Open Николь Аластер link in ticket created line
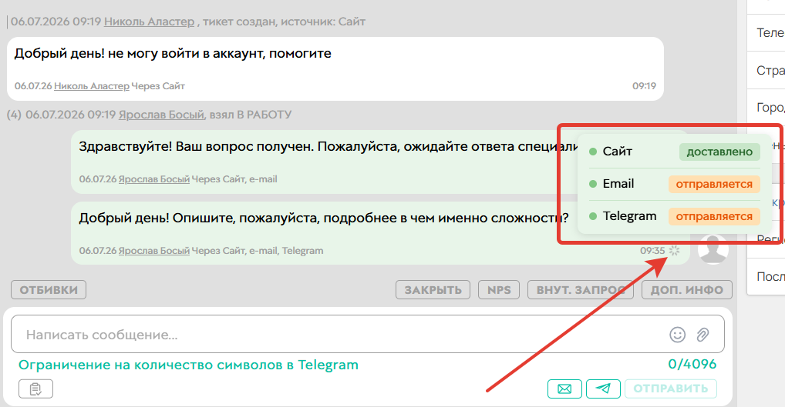The height and width of the screenshot is (407, 785). click(x=149, y=22)
